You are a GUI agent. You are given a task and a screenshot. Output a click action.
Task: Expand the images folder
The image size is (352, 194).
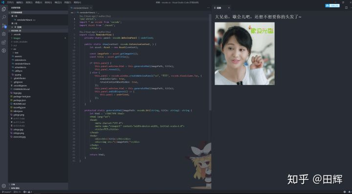coord(17,38)
